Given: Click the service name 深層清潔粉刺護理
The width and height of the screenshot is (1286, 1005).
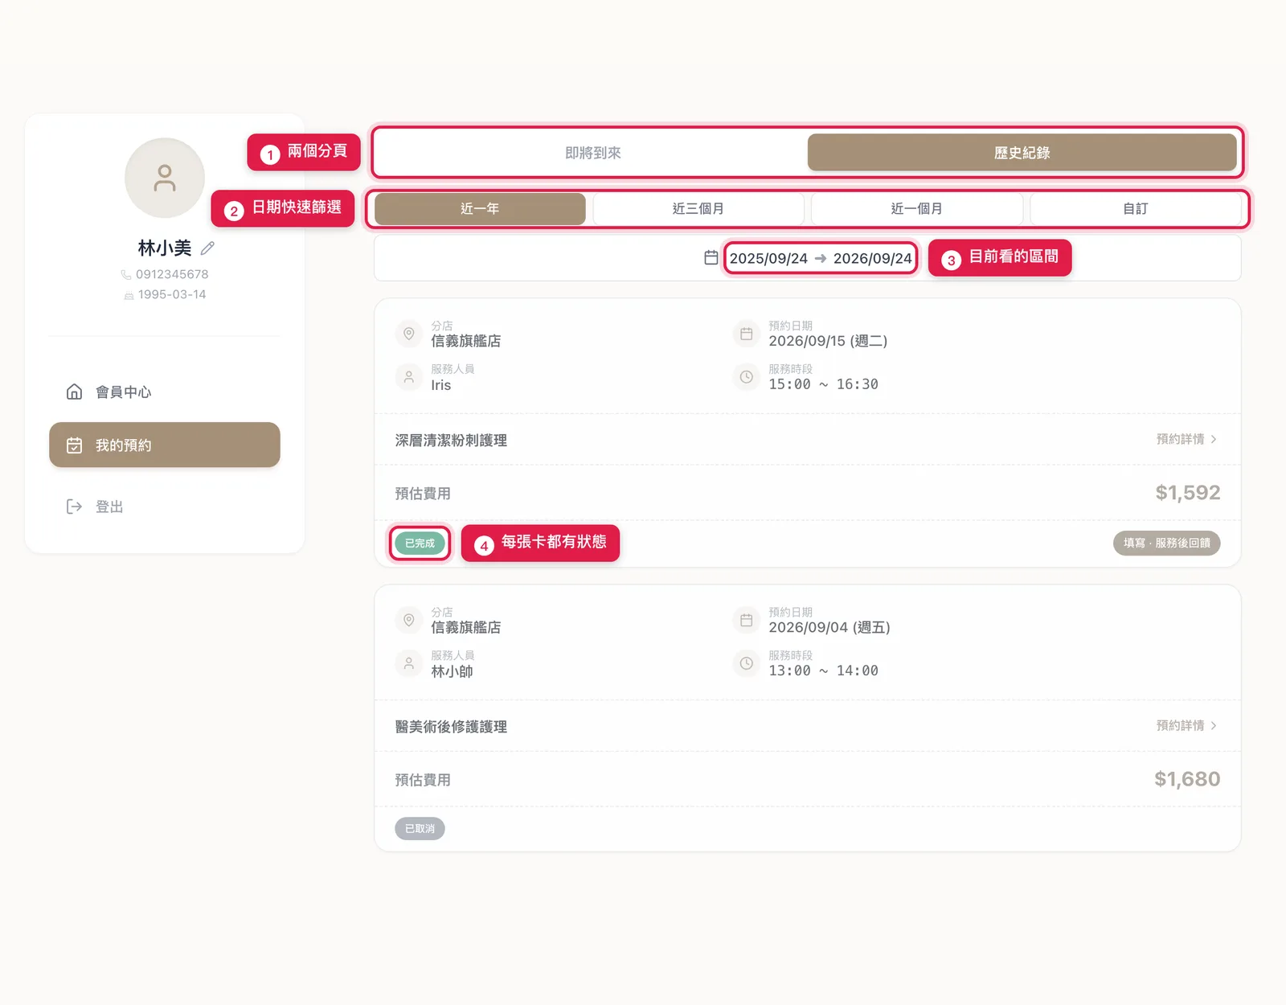Looking at the screenshot, I should 451,441.
